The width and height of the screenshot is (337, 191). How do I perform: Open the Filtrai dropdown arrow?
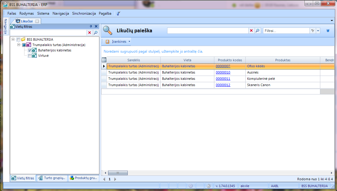(x=318, y=31)
